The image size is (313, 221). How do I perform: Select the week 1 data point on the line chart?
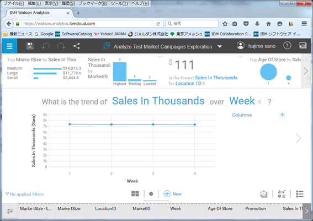click(70, 124)
